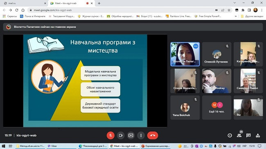Open Chrome three-dot main menu
The image size is (266, 149).
261,10
